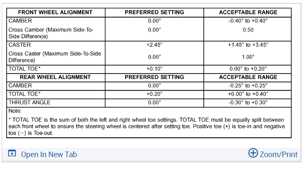Select the top PREFERRED SETTING column header
Screen dimensions: 308x176
pos(154,13)
